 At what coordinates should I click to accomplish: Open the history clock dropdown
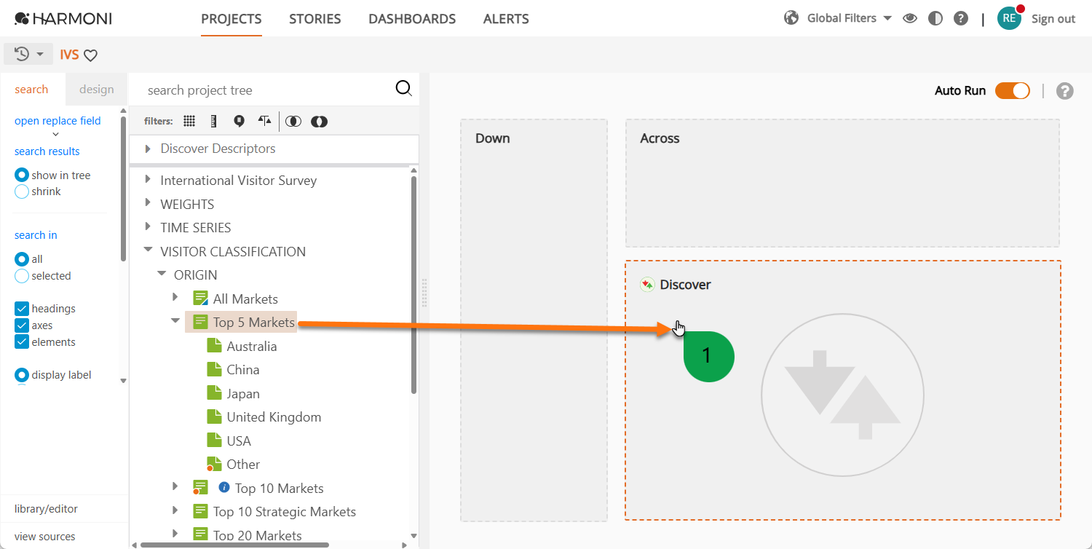pos(28,54)
